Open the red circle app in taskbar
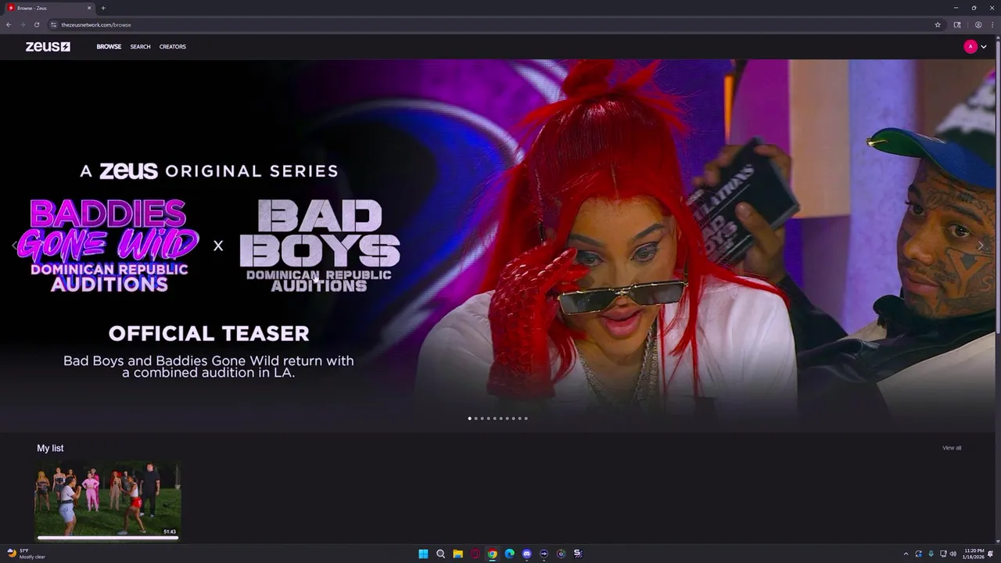The image size is (1001, 563). [x=475, y=554]
